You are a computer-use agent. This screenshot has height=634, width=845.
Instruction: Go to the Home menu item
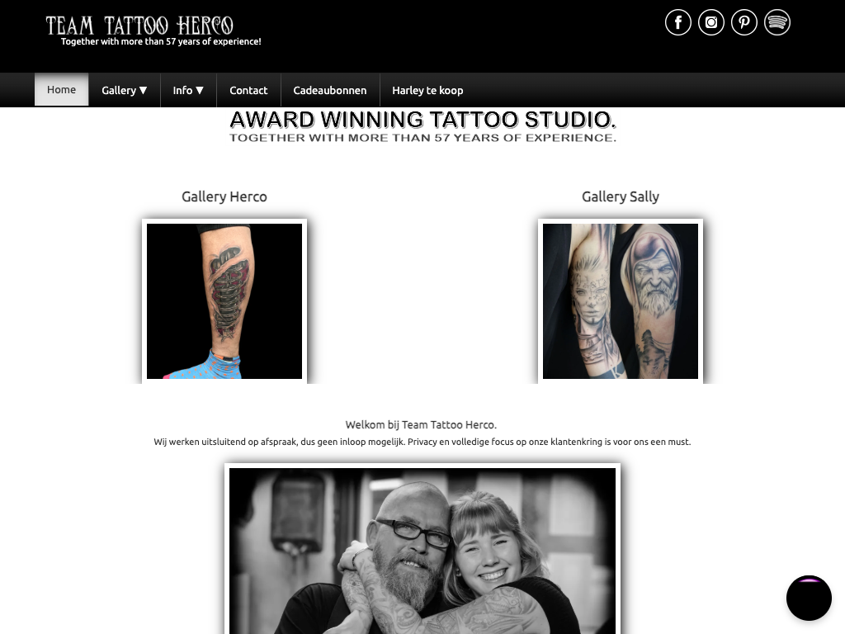tap(61, 89)
